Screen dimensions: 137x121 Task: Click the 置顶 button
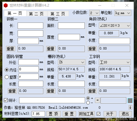point(53,114)
